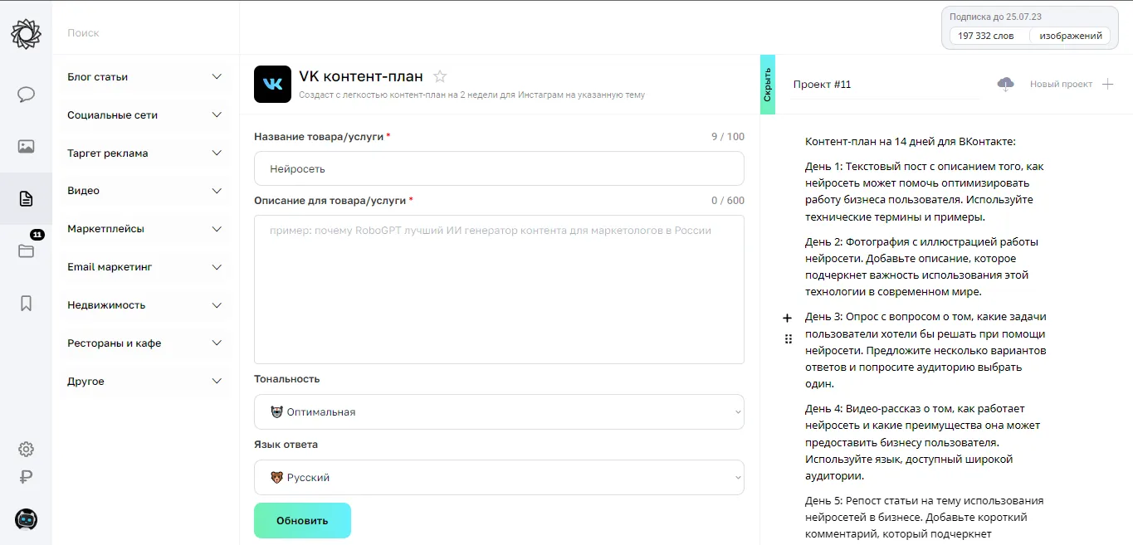This screenshot has height=545, width=1133.
Task: Expand the Таргет реклама category
Action: point(145,153)
